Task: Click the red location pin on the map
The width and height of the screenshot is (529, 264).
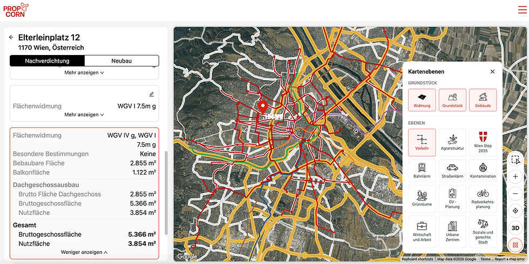Action: [x=262, y=107]
